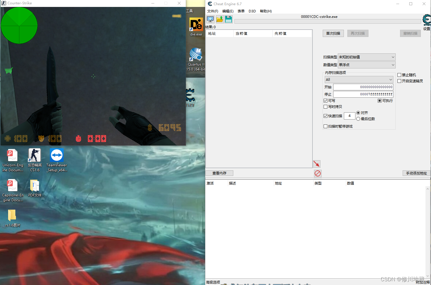Click 类型 column header in address table
The width and height of the screenshot is (431, 285).
point(330,183)
